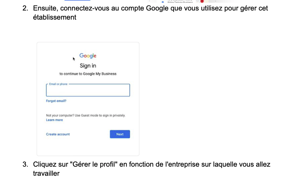The width and height of the screenshot is (300, 181).
Task: Click the Create account link
Action: 58,134
